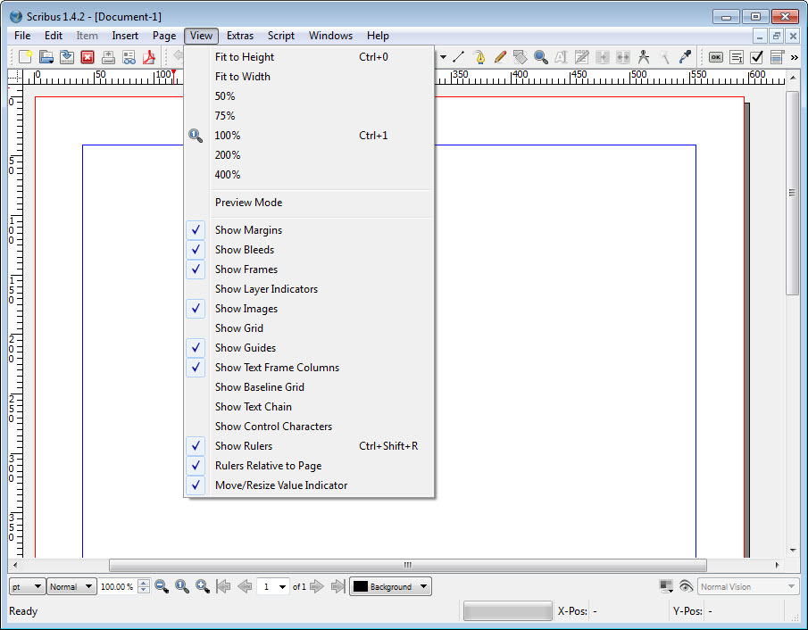Select the Edit contents of frame tool

pos(562,56)
